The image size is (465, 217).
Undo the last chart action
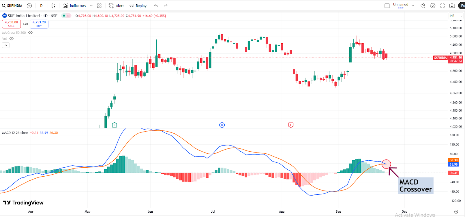coord(156,6)
